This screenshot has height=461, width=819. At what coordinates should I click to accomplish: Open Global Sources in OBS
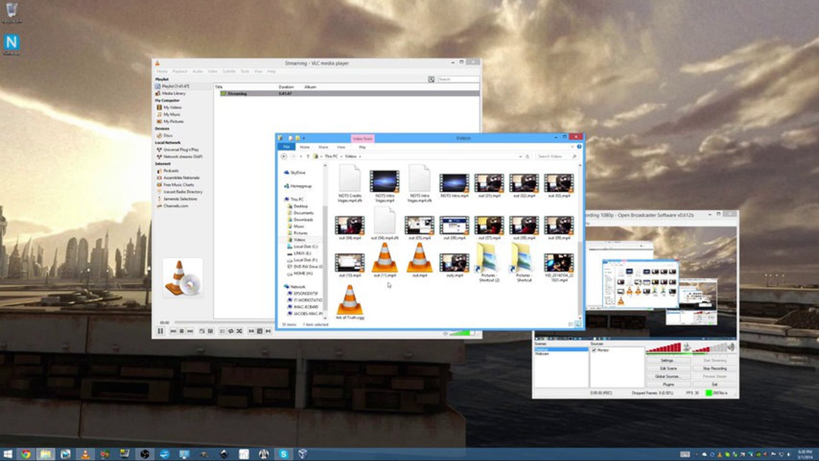coord(668,376)
